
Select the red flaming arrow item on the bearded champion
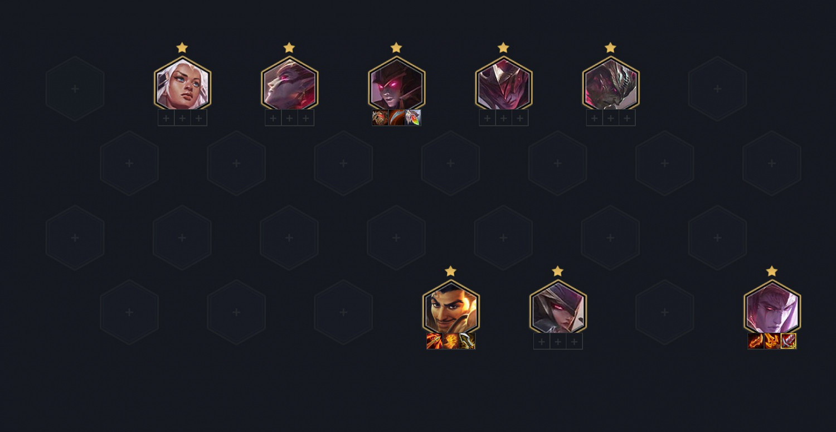pyautogui.click(x=434, y=341)
